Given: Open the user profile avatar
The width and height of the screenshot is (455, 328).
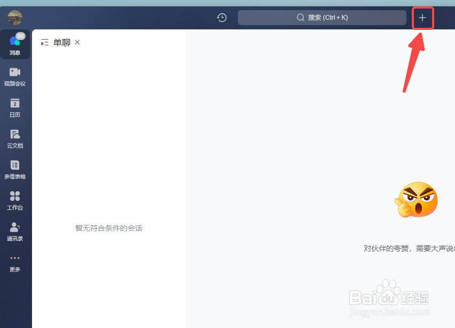Looking at the screenshot, I should (x=15, y=18).
